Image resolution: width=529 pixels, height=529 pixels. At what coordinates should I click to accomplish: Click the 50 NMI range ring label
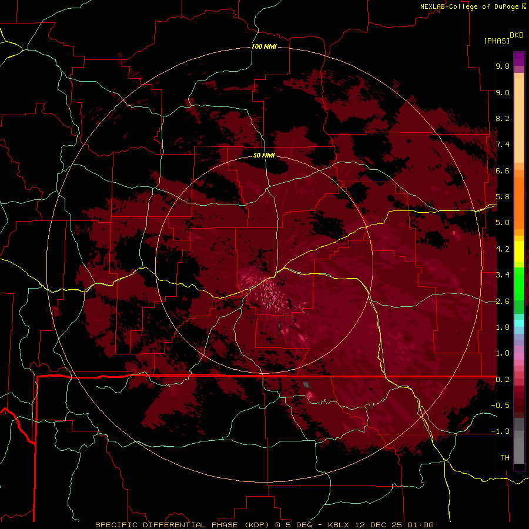pos(264,155)
